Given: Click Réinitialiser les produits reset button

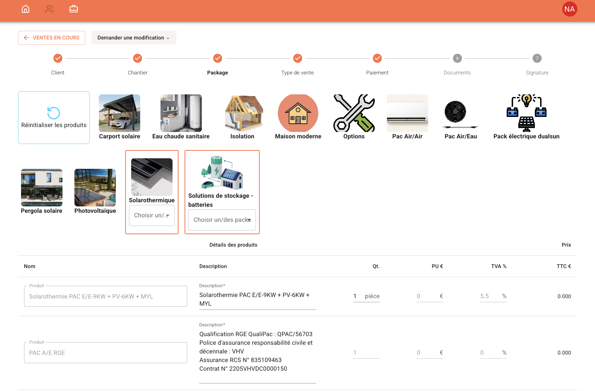Looking at the screenshot, I should 54,118.
